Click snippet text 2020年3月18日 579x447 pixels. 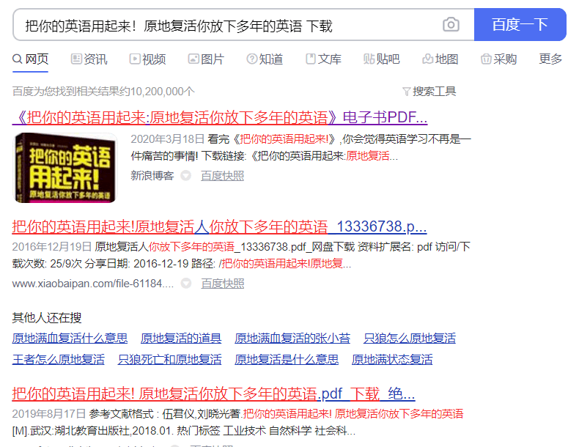click(168, 139)
